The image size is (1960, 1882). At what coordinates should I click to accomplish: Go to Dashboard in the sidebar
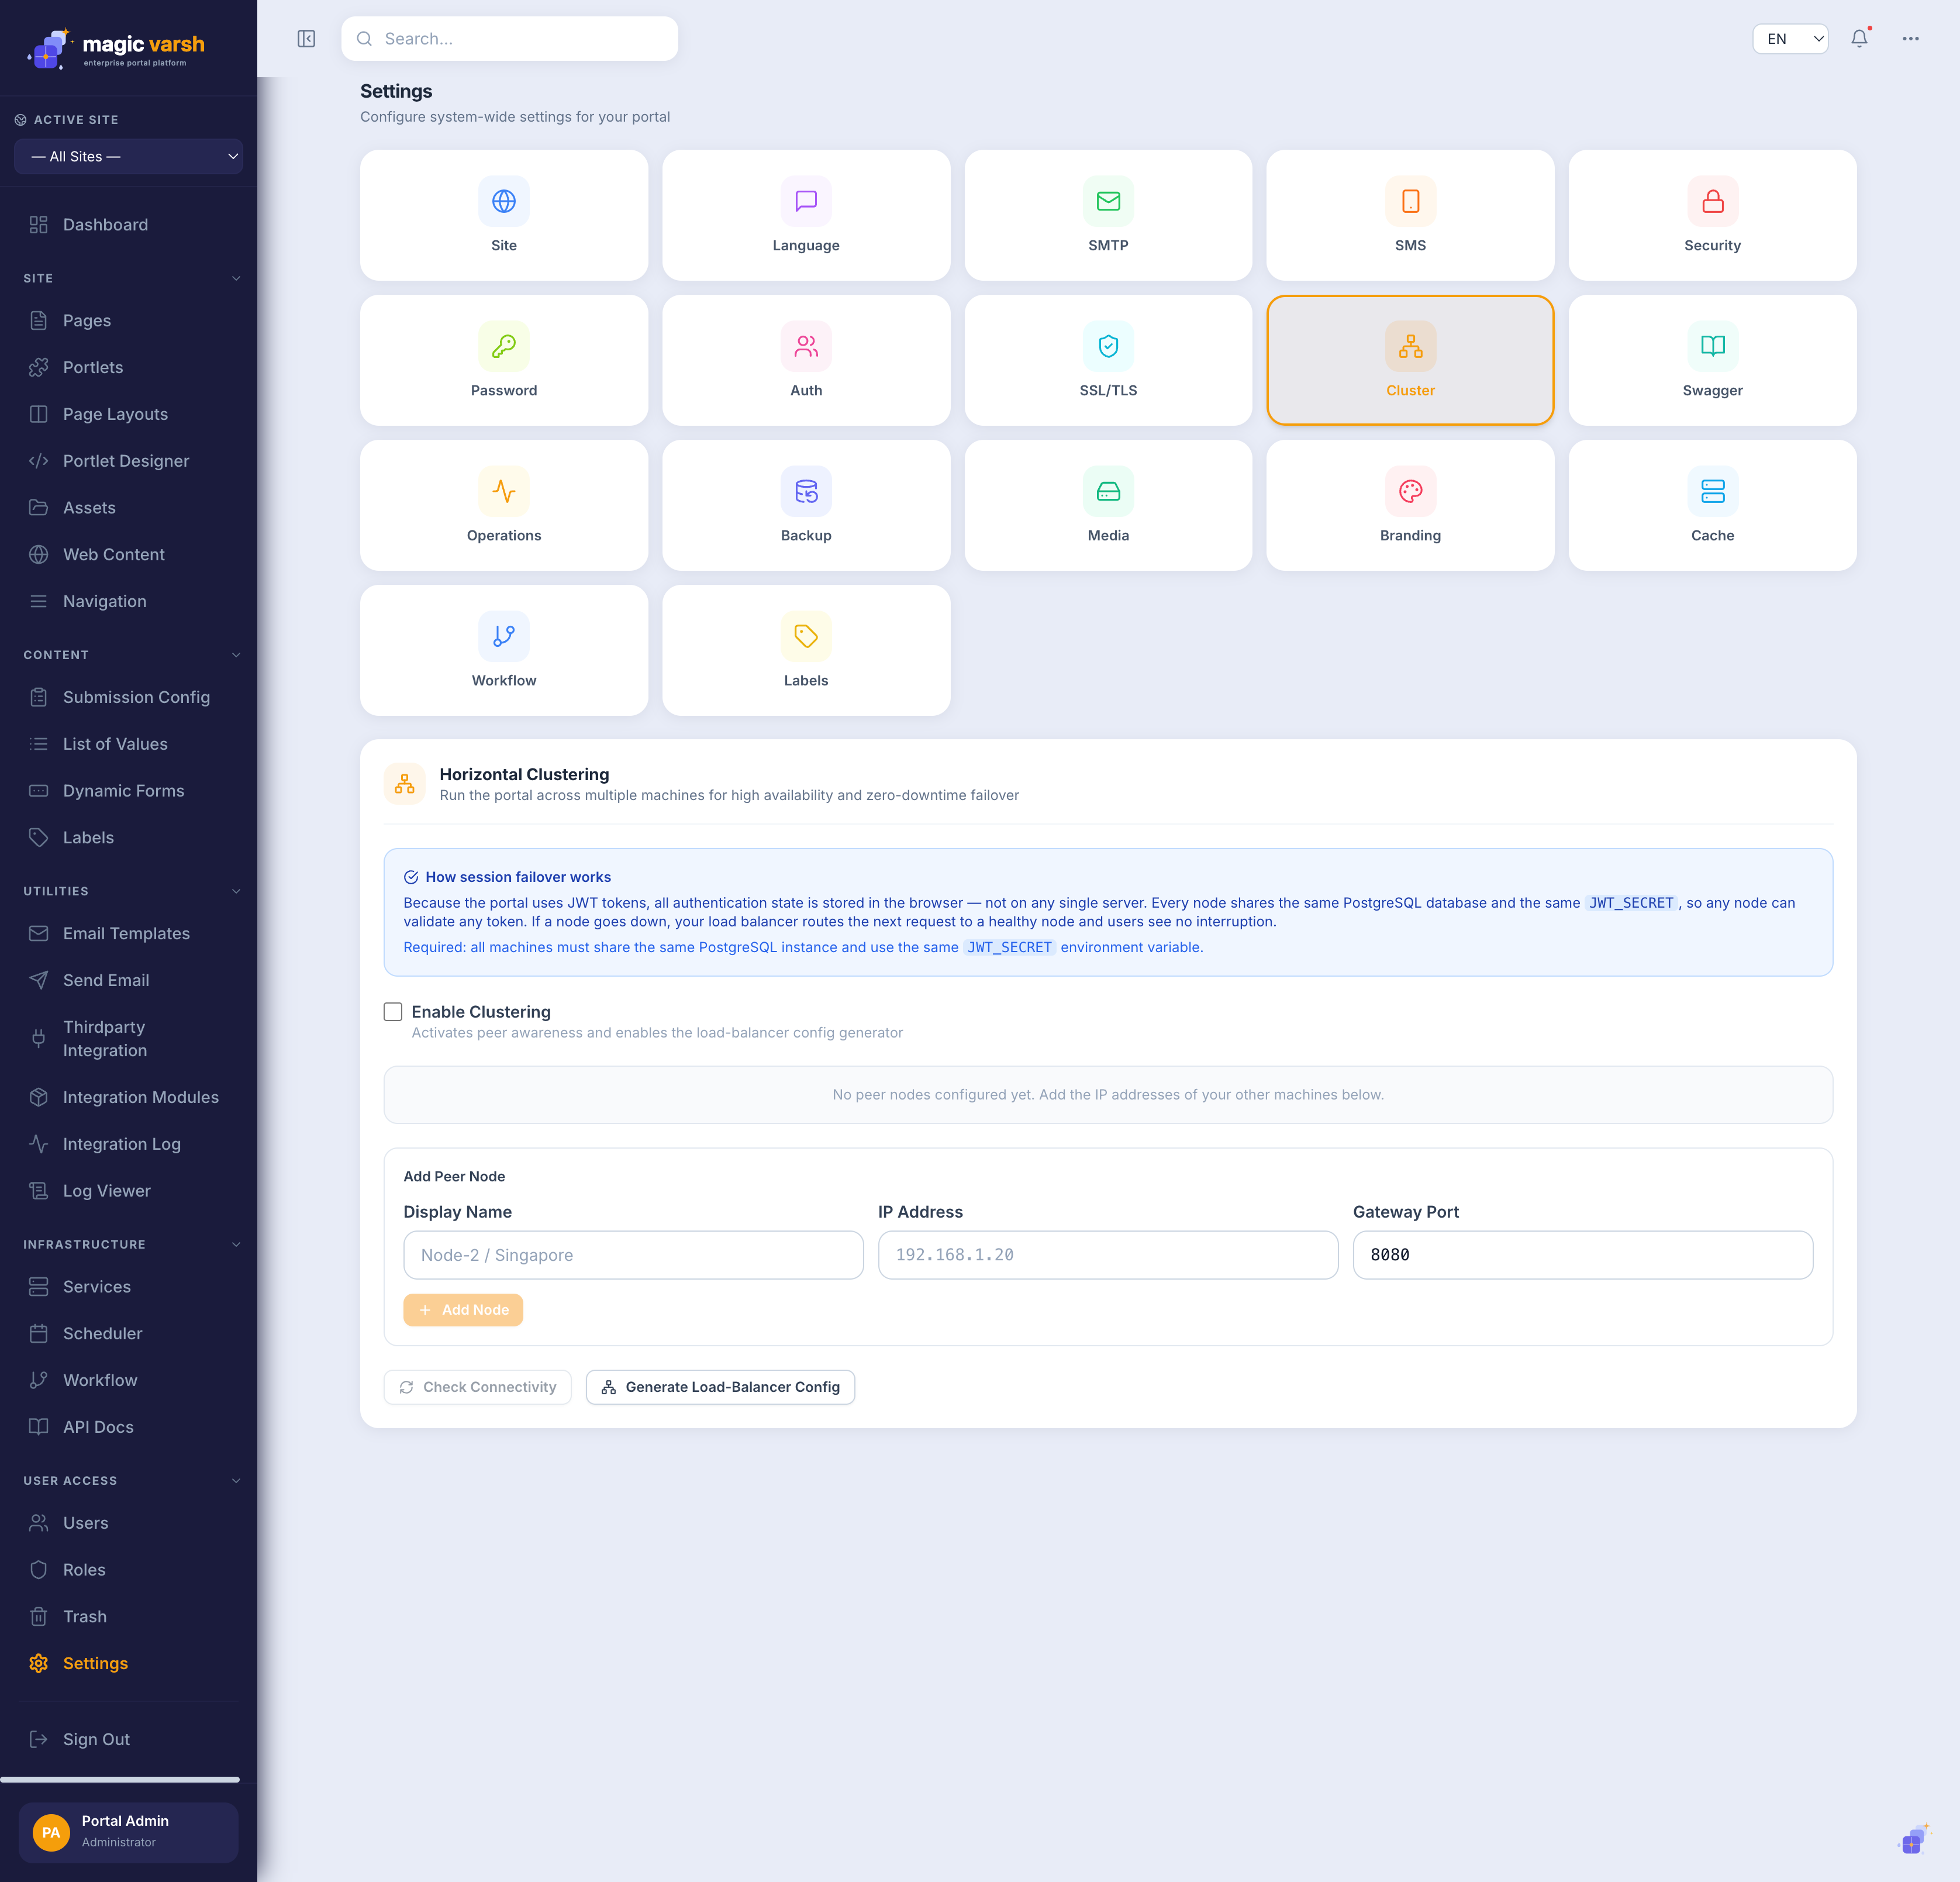[x=128, y=225]
